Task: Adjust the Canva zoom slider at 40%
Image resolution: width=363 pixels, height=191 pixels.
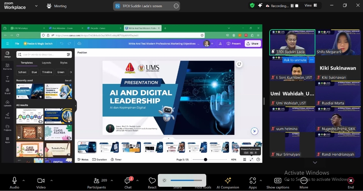Action: tap(205, 160)
